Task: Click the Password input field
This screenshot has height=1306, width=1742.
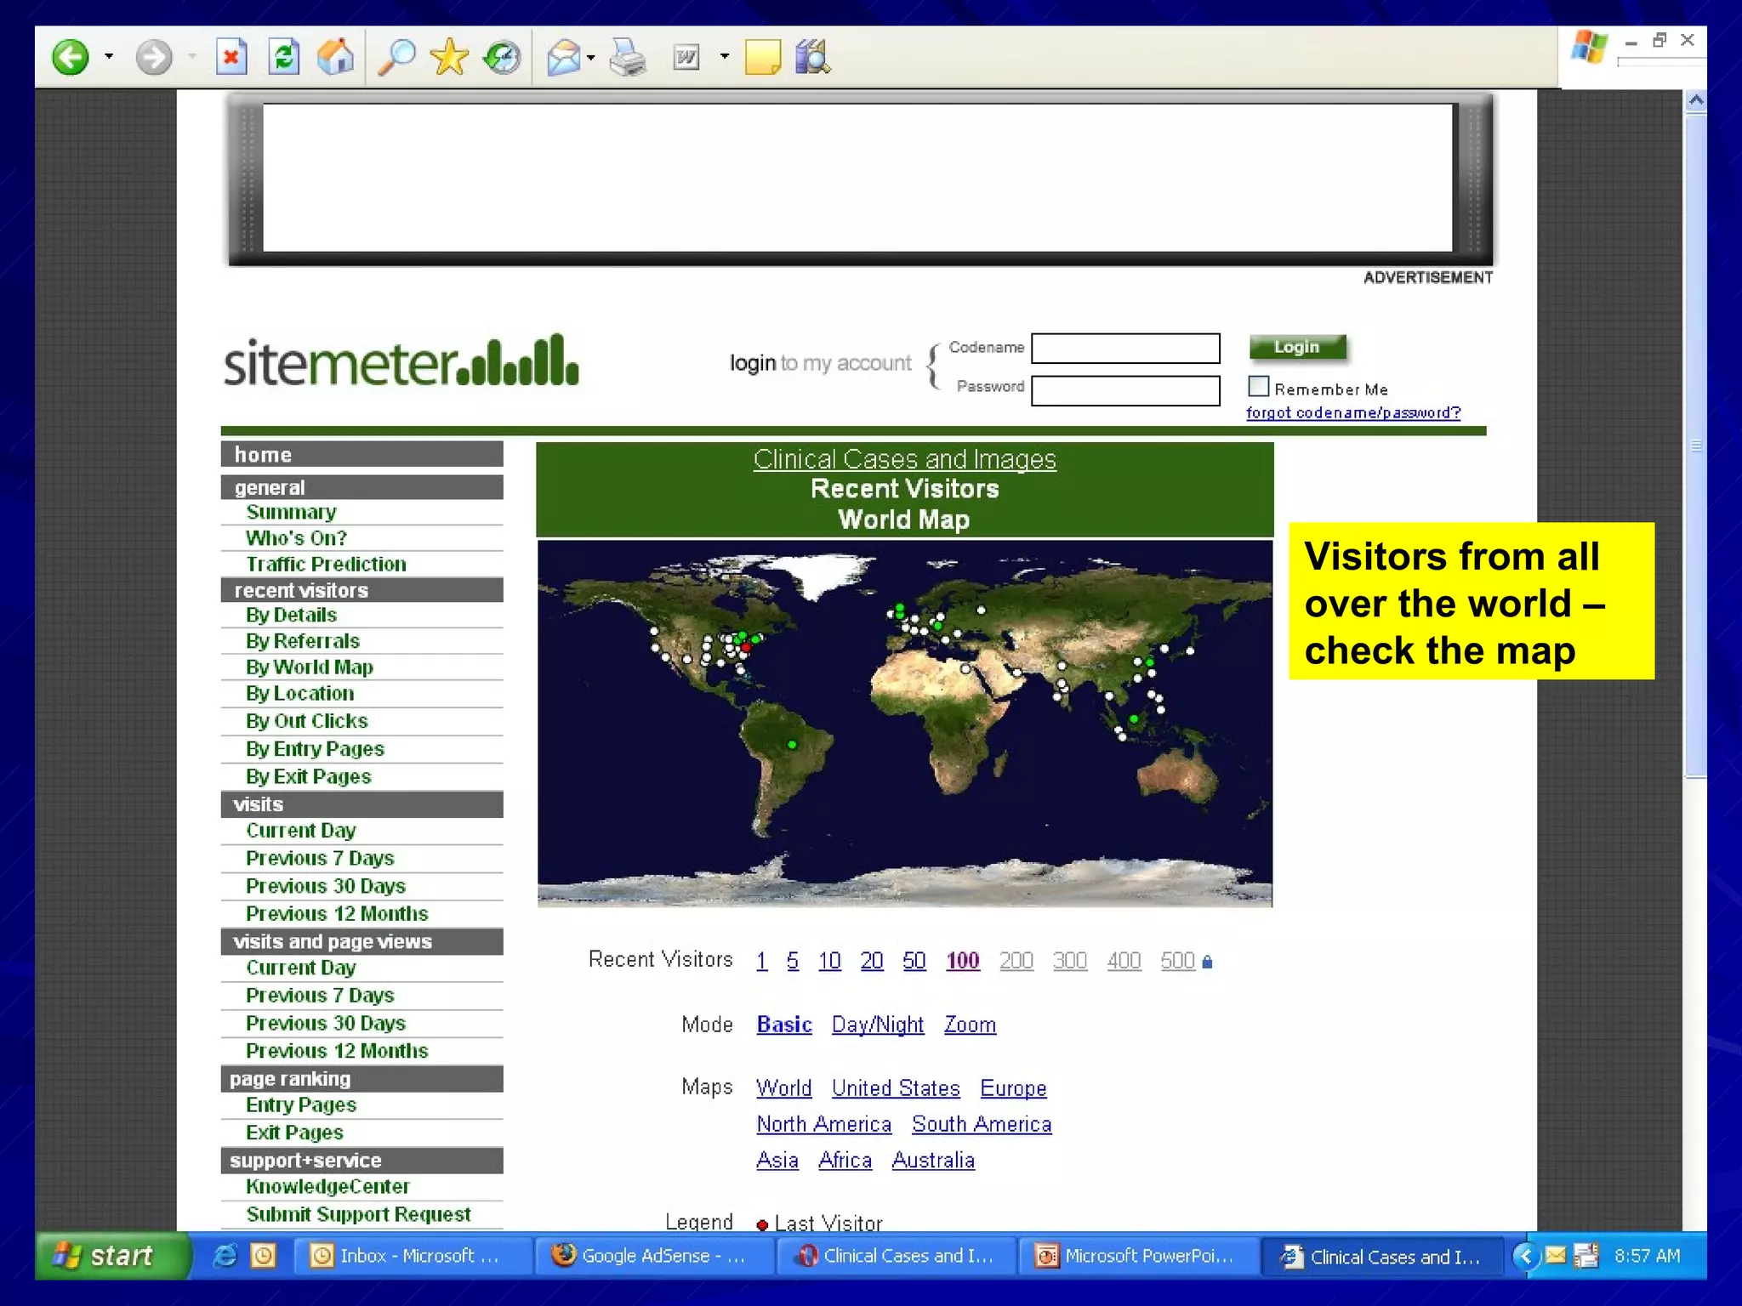Action: pyautogui.click(x=1125, y=391)
